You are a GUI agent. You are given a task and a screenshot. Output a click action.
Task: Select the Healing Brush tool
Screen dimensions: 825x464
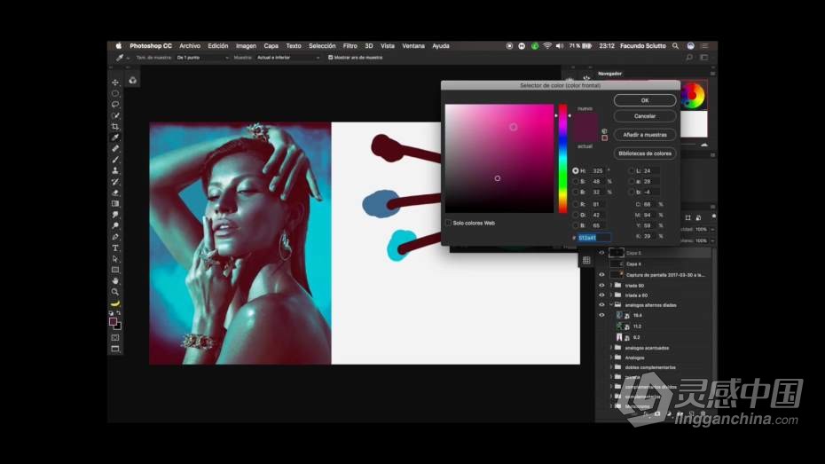115,149
